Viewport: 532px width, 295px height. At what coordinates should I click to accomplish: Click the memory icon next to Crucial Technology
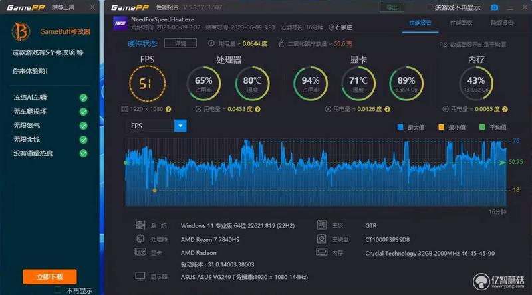point(322,252)
